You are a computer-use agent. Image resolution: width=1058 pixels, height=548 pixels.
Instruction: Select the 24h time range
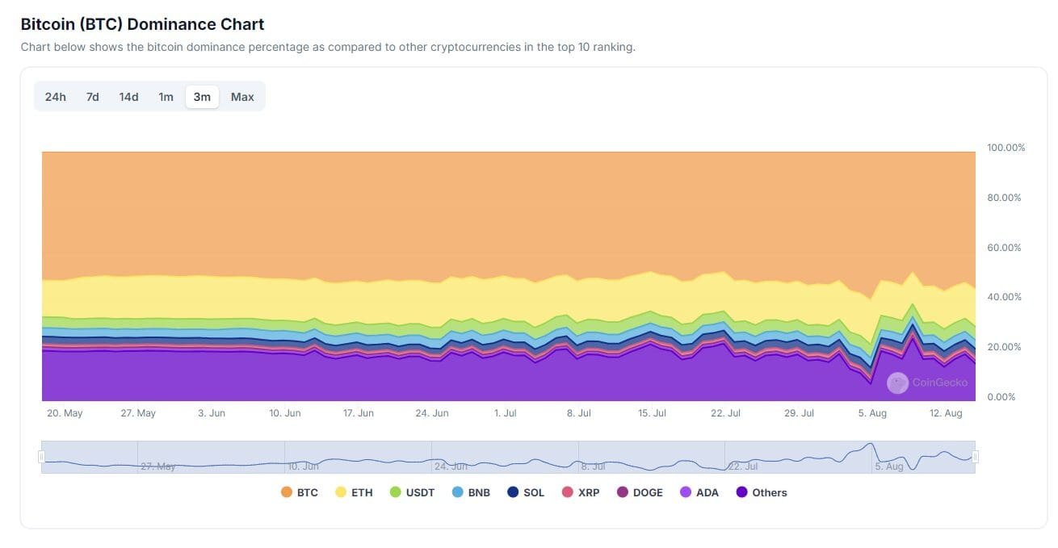(x=55, y=96)
